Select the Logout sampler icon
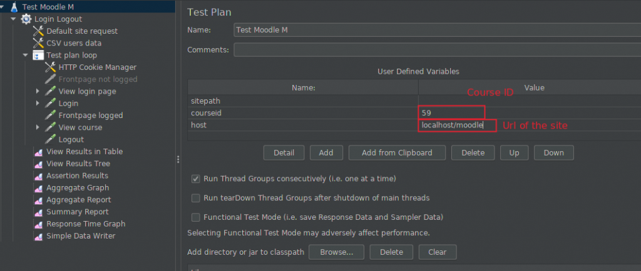The height and width of the screenshot is (271, 641). (50, 139)
